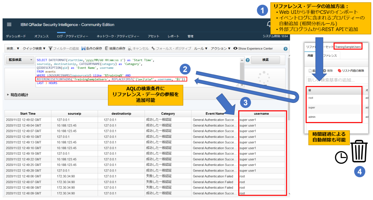Screen dimensions: 373x200
Task: Switch to the 管理 tab
Action: click(190, 36)
